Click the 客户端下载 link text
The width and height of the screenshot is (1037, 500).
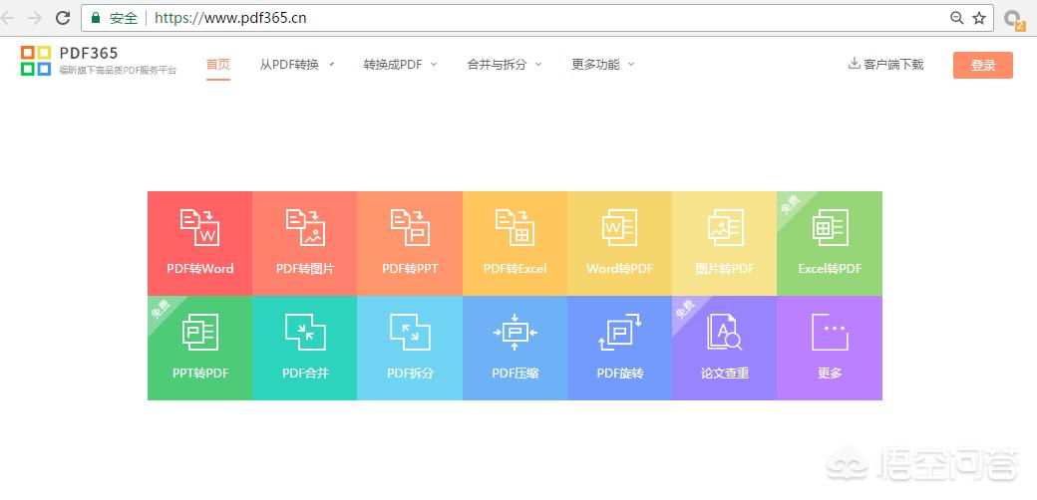(893, 64)
